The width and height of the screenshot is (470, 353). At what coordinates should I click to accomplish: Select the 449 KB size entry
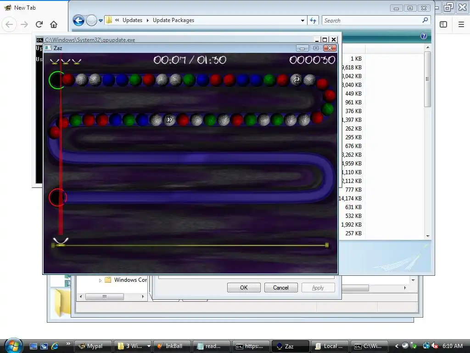point(353,94)
